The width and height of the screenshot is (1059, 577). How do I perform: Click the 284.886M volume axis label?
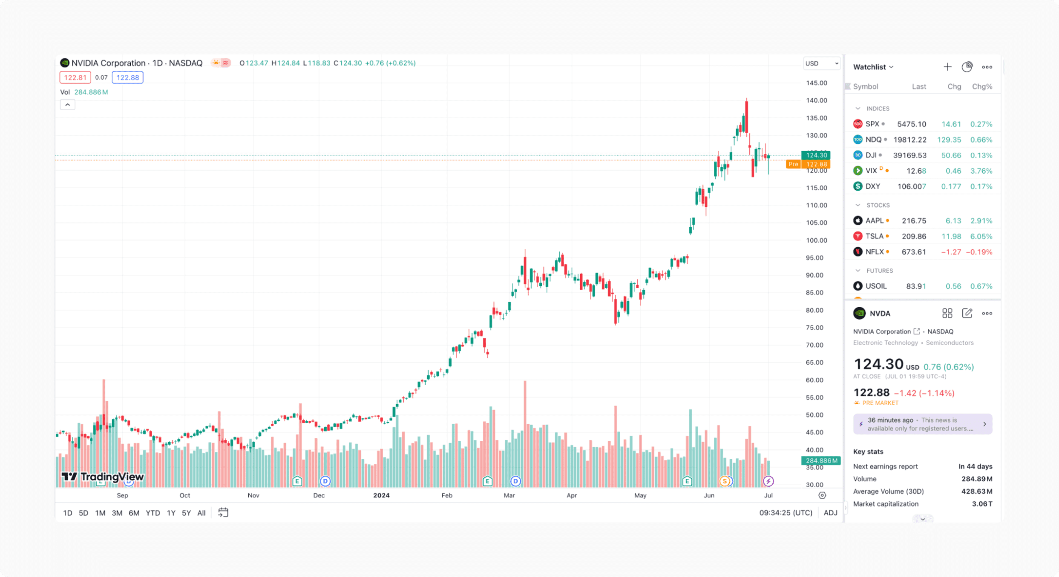[x=820, y=460]
